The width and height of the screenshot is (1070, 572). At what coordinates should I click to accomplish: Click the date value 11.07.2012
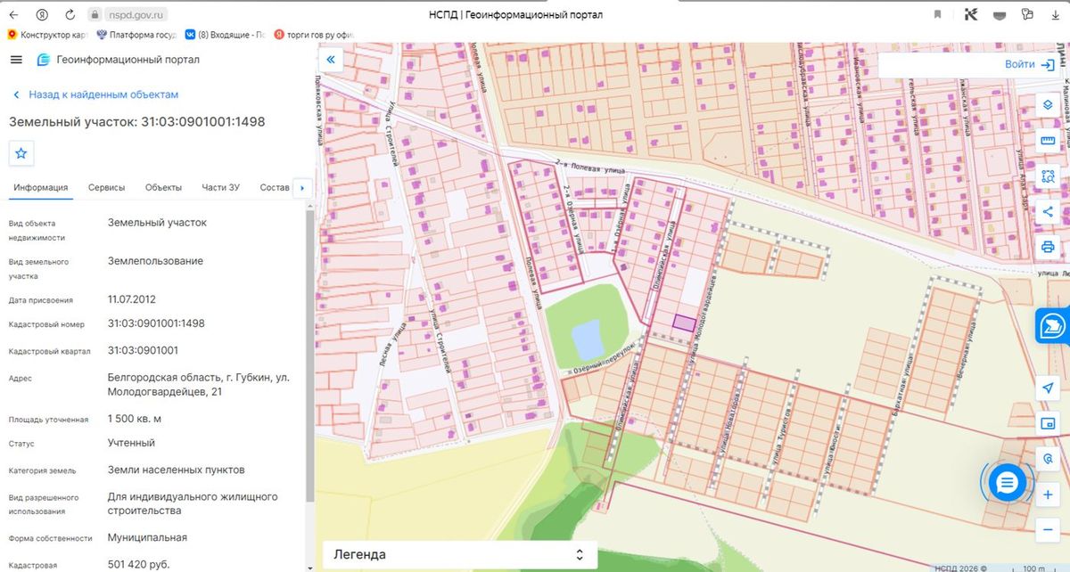[x=132, y=299]
